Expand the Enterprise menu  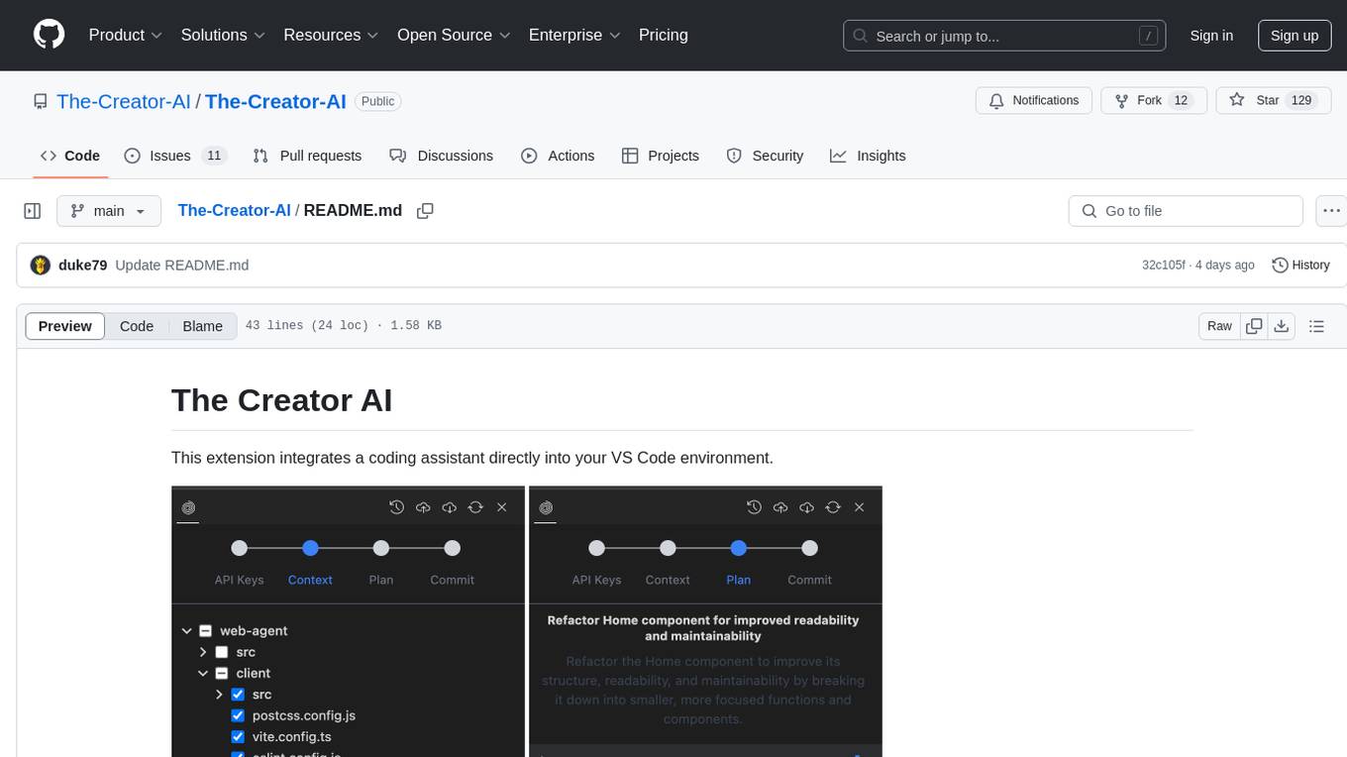tap(574, 35)
